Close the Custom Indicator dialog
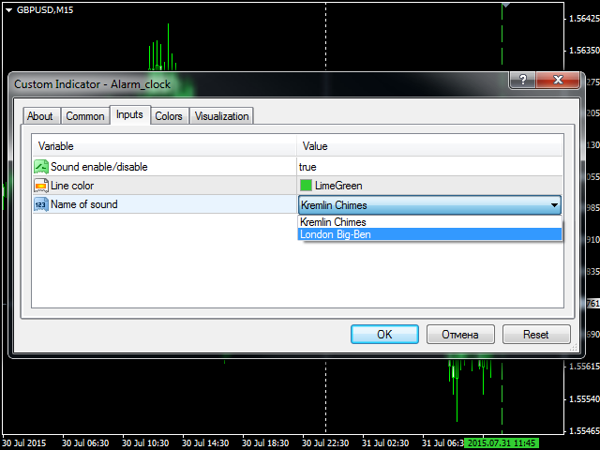 tap(558, 82)
